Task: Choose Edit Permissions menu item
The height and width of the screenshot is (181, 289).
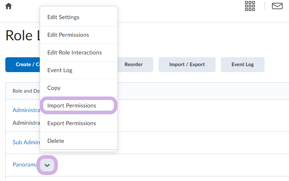Action: tap(68, 35)
